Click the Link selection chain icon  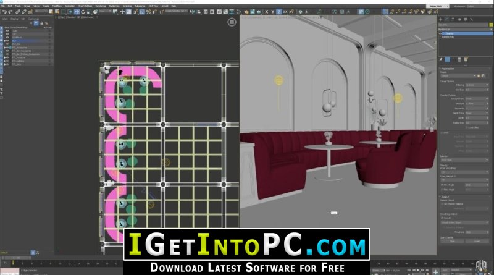coord(18,12)
